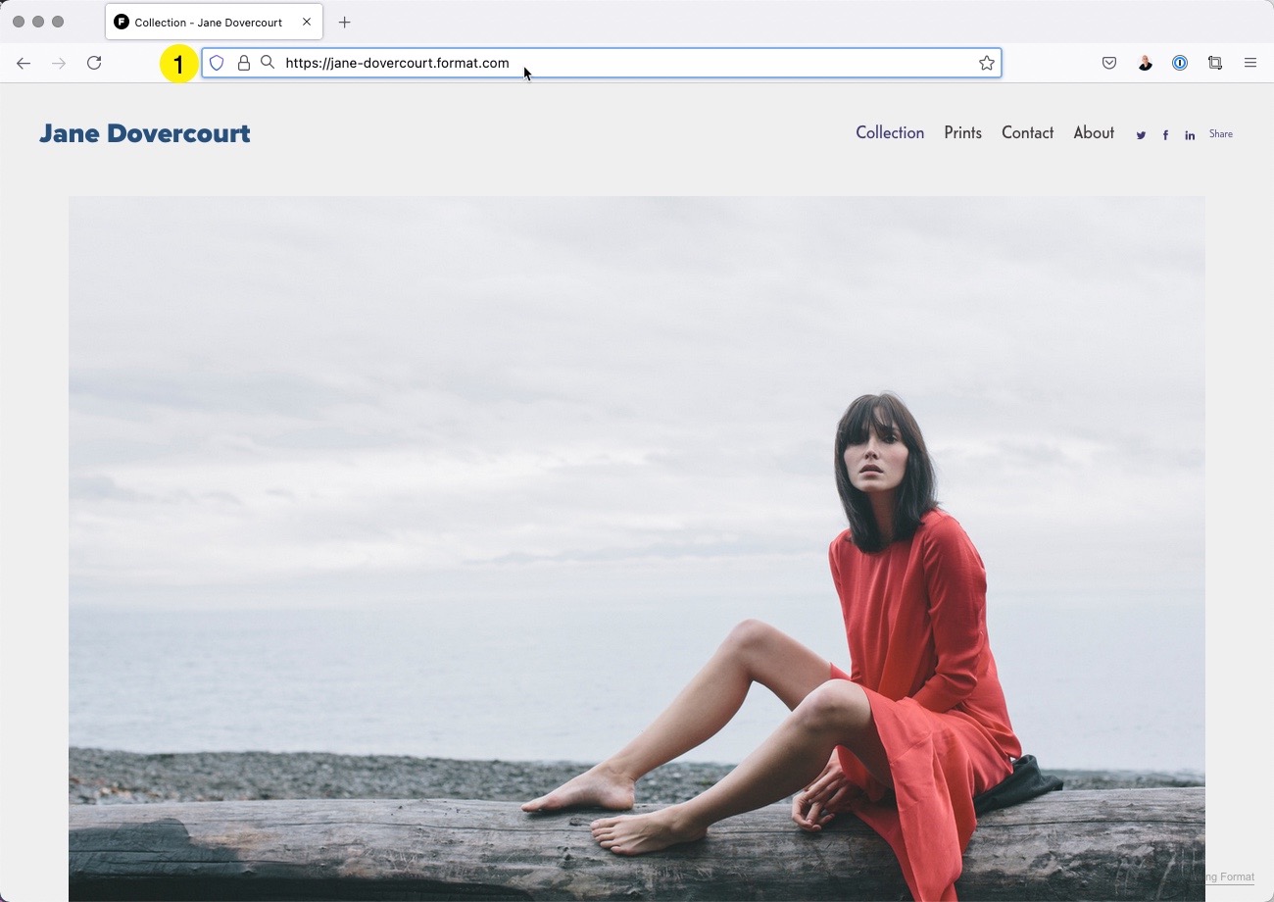Visit the Facebook page icon

point(1165,134)
